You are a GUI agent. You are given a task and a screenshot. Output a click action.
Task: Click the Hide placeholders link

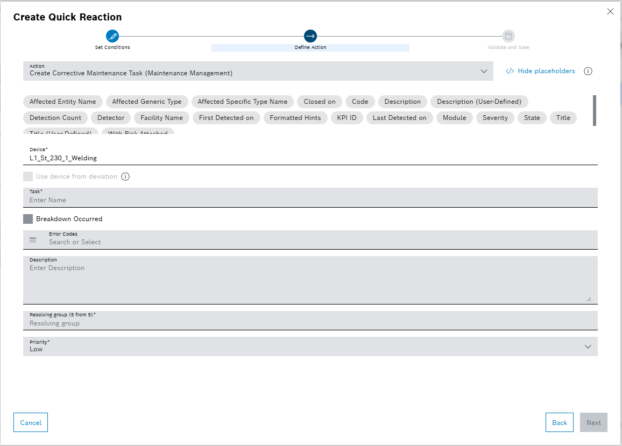(545, 70)
